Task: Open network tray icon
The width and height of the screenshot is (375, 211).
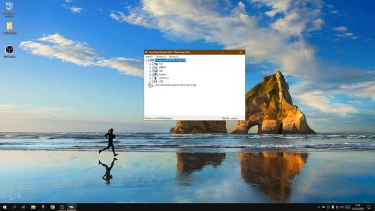Action: click(337, 207)
